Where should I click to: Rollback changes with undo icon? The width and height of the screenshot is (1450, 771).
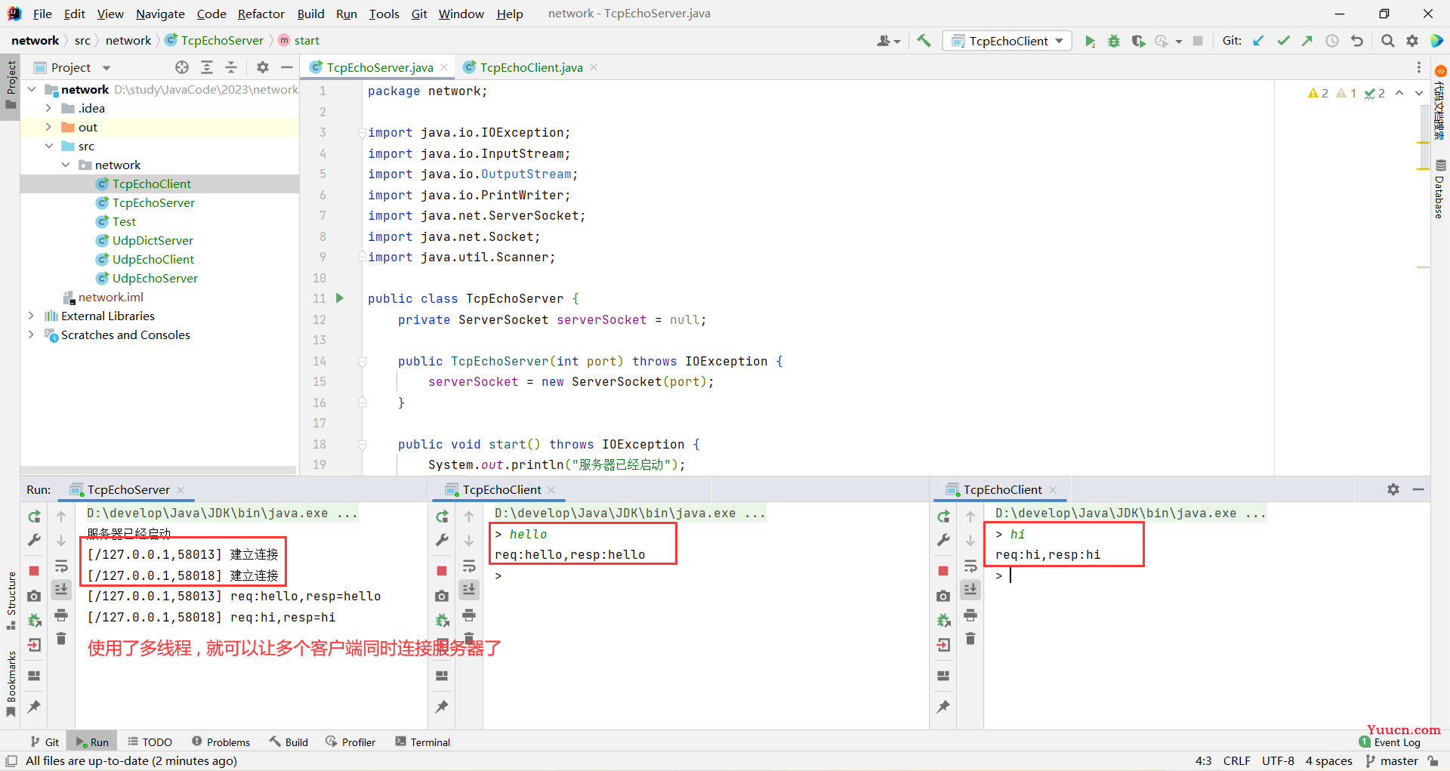point(1357,41)
